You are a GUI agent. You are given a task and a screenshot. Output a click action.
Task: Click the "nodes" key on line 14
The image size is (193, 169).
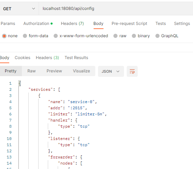click(67, 163)
